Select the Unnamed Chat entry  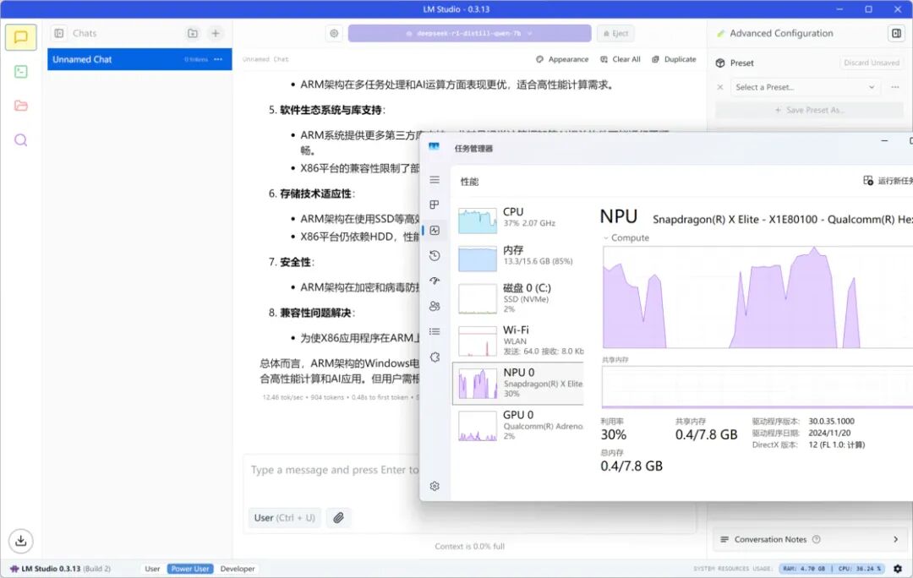coord(139,59)
